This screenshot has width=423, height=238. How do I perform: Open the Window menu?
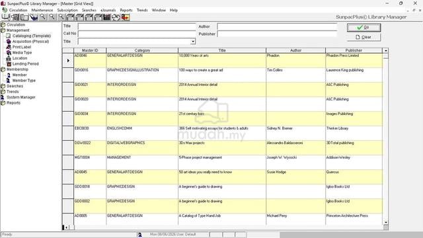[x=159, y=10]
